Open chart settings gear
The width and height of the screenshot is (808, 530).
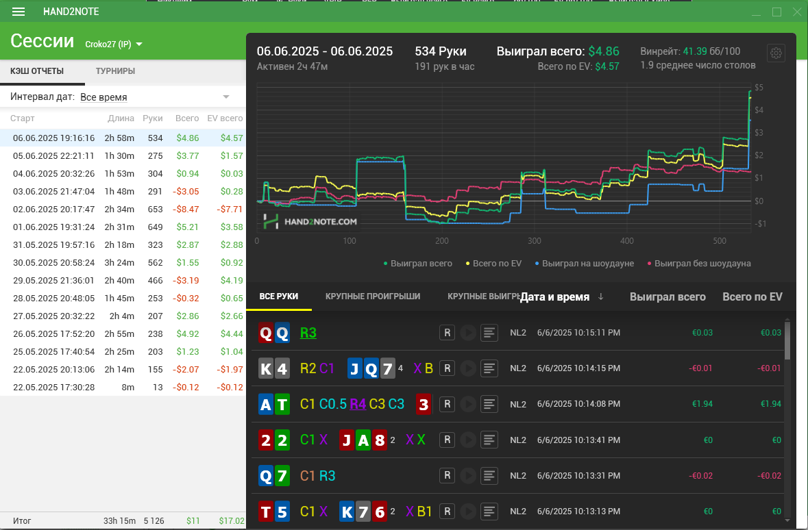[776, 53]
